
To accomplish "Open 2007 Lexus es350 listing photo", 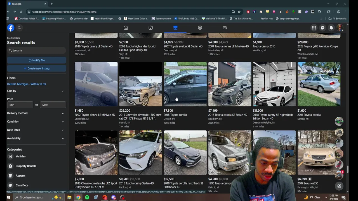I will point(319,153).
